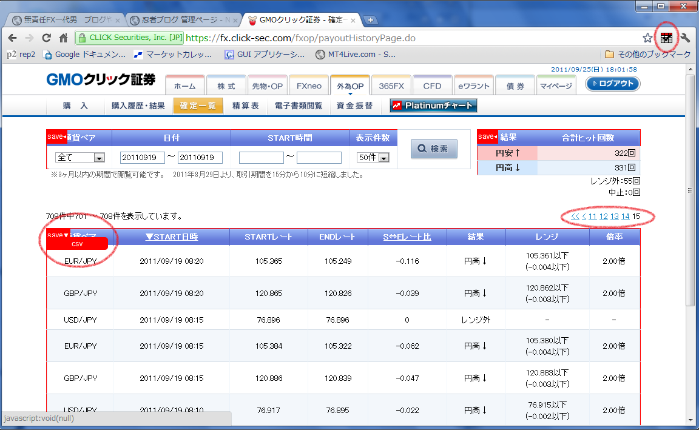Select the 確定一覧 submenu item
The image size is (699, 430).
198,106
